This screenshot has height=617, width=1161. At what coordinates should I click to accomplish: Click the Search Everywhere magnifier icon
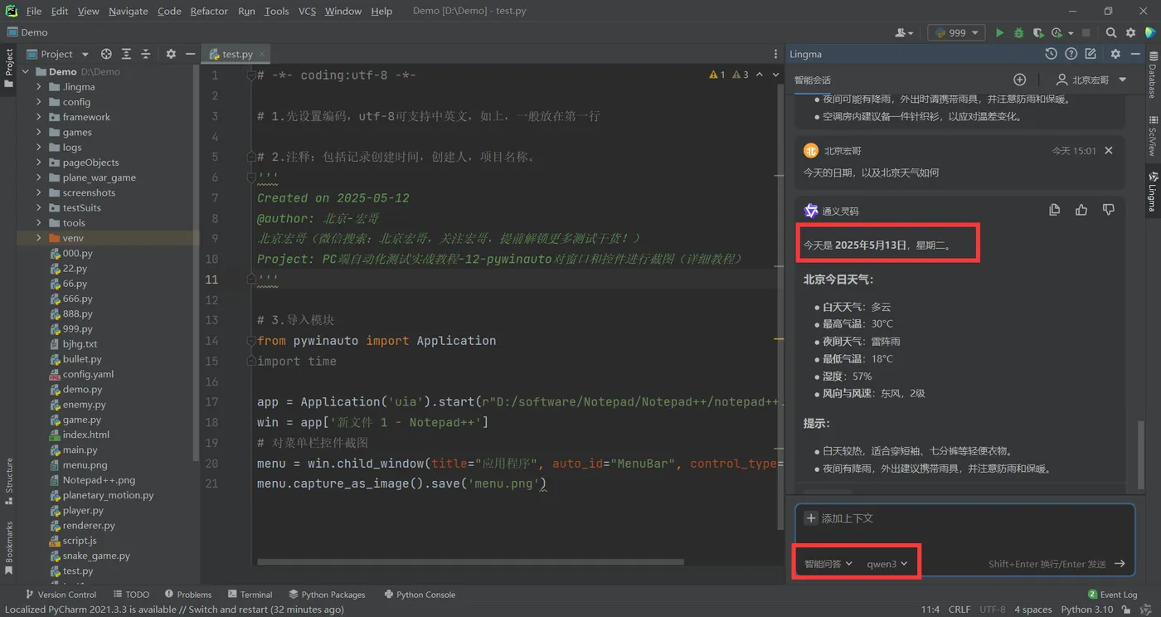[1111, 32]
